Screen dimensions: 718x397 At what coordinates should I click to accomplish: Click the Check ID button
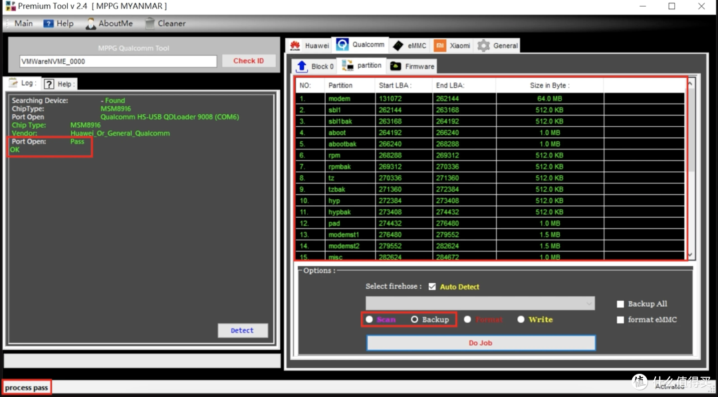point(249,61)
